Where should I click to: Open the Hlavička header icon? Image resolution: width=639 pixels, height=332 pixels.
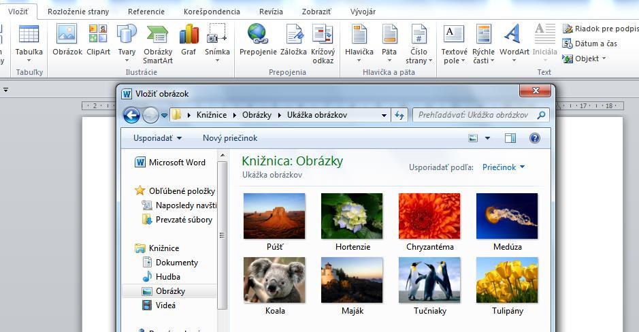pos(359,34)
